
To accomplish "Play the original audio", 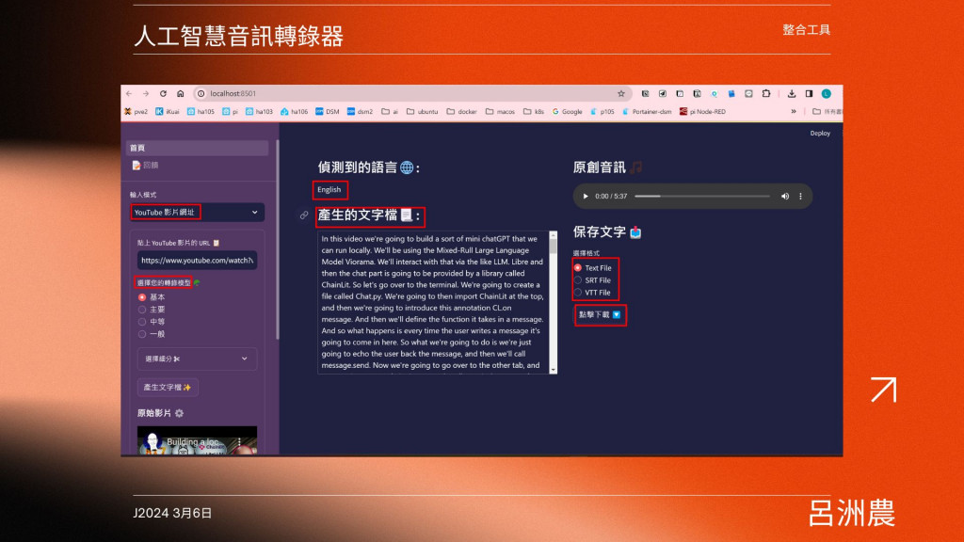I will pyautogui.click(x=586, y=196).
